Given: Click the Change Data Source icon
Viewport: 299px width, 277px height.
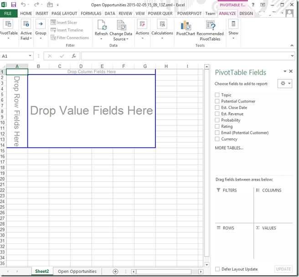Looking at the screenshot, I should (x=121, y=25).
